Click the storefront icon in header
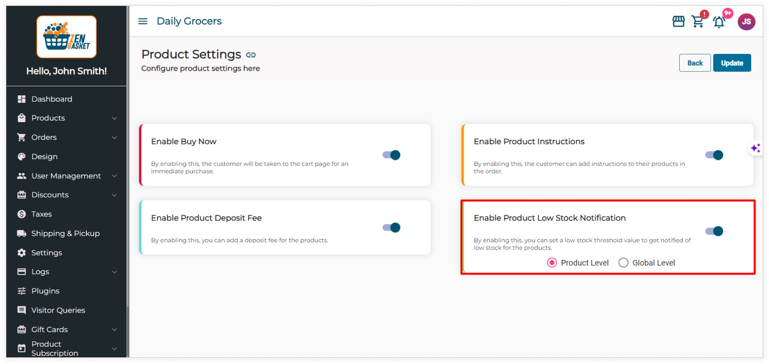Image resolution: width=769 pixels, height=364 pixels. click(x=678, y=21)
